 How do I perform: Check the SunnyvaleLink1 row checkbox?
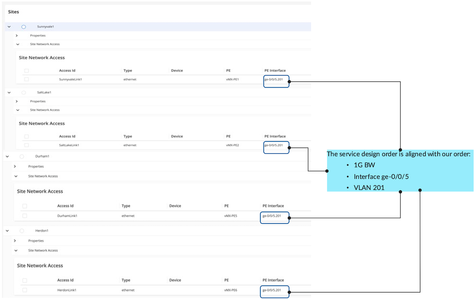(x=26, y=79)
